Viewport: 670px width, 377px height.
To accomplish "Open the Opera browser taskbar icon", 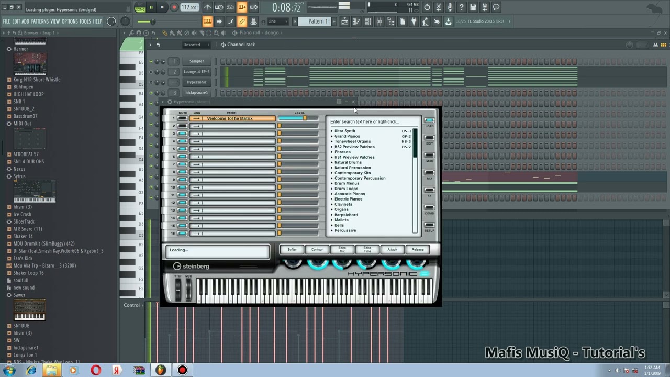I will click(x=96, y=370).
